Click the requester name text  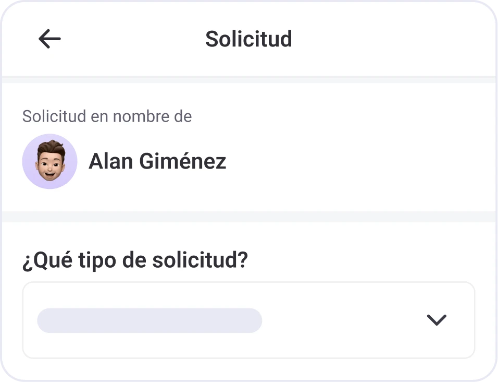pyautogui.click(x=157, y=162)
